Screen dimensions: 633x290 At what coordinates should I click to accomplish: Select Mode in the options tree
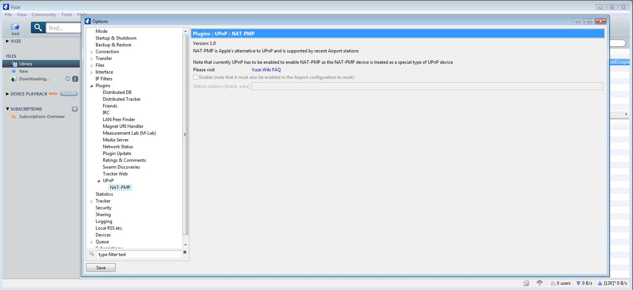tap(101, 31)
